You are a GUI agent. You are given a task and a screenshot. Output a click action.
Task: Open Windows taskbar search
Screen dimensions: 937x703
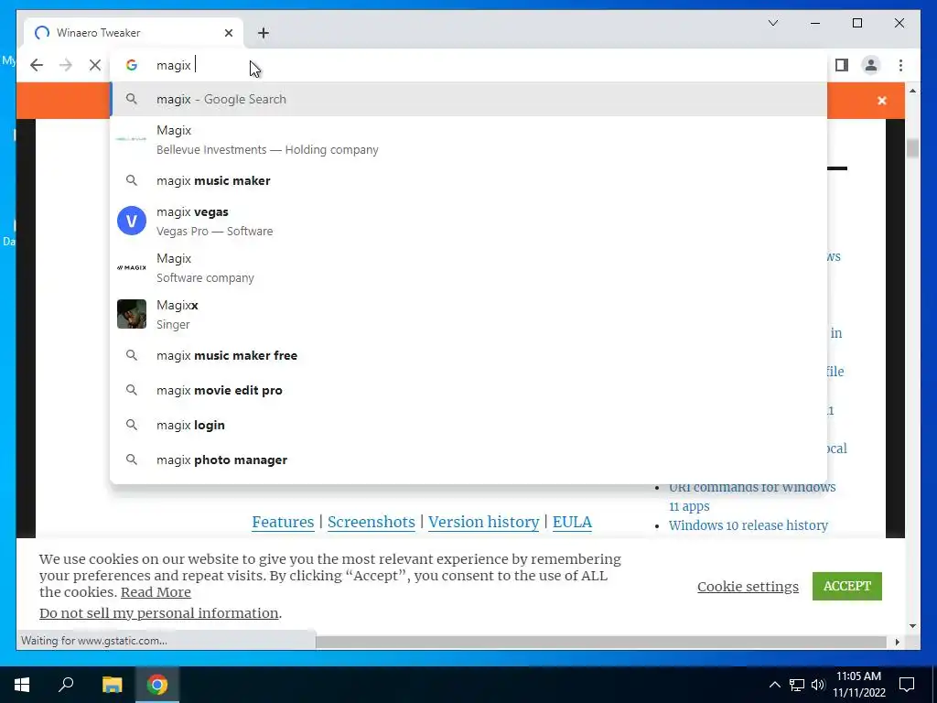[66, 685]
